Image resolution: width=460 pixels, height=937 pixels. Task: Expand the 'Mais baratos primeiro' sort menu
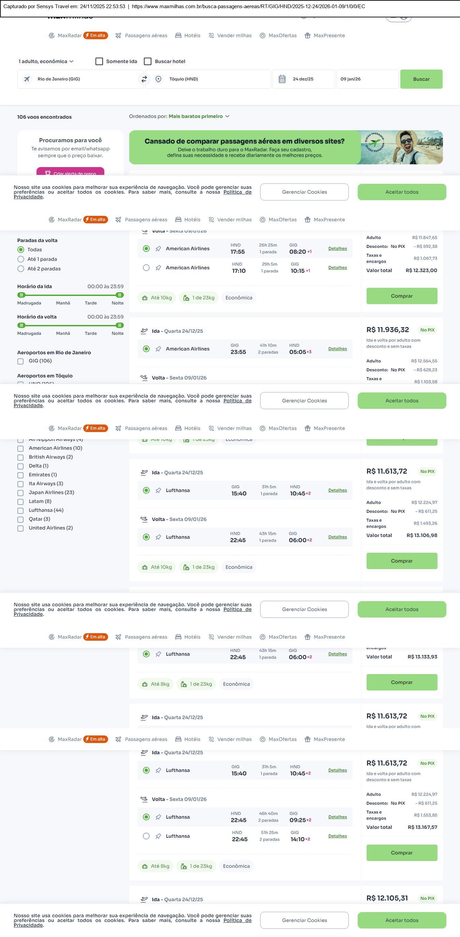(x=198, y=116)
